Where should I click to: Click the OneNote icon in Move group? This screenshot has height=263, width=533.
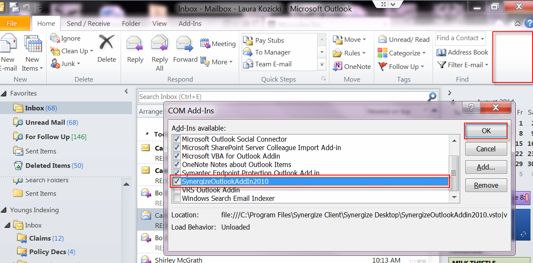coord(337,66)
